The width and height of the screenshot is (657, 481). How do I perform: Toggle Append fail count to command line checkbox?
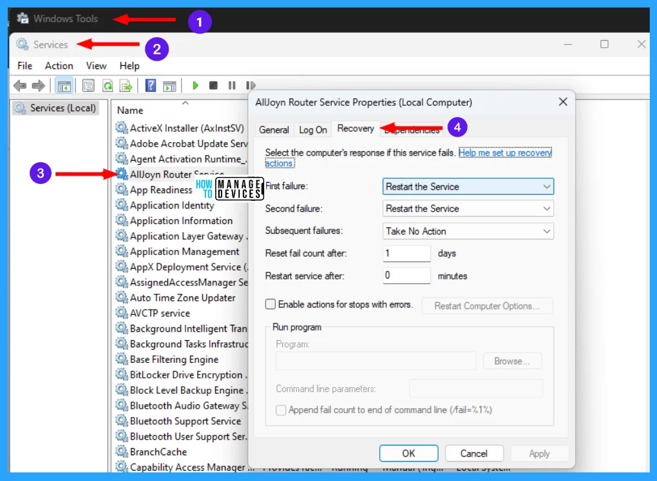(x=281, y=410)
